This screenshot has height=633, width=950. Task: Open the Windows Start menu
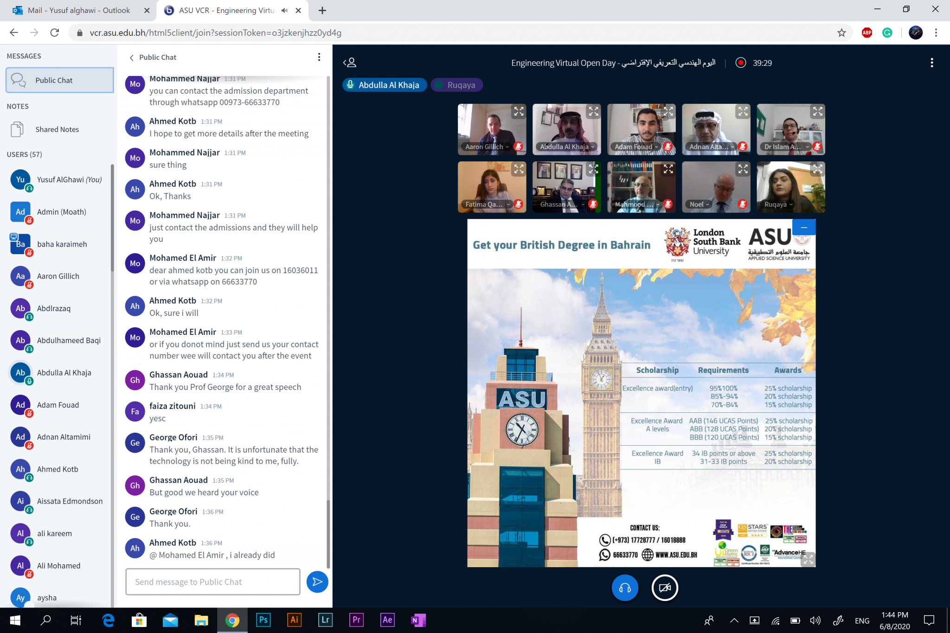[15, 620]
